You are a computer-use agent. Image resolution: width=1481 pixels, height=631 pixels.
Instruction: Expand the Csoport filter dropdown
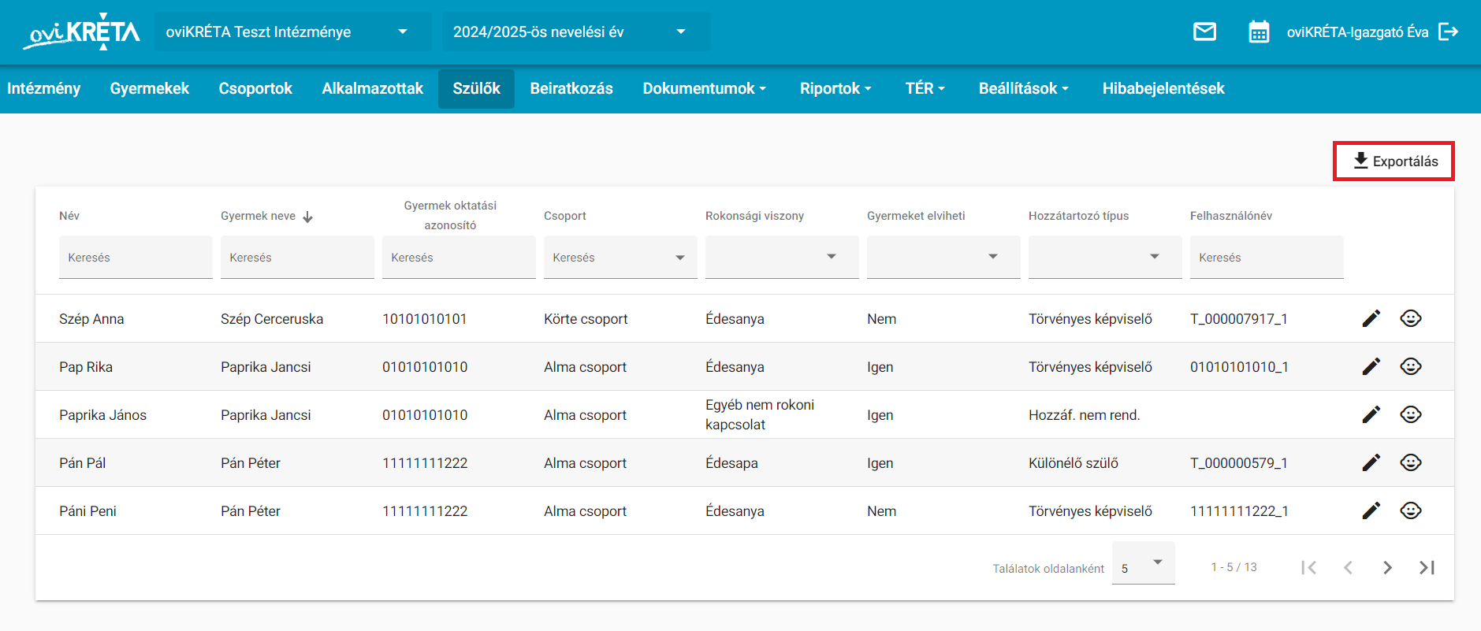(680, 258)
